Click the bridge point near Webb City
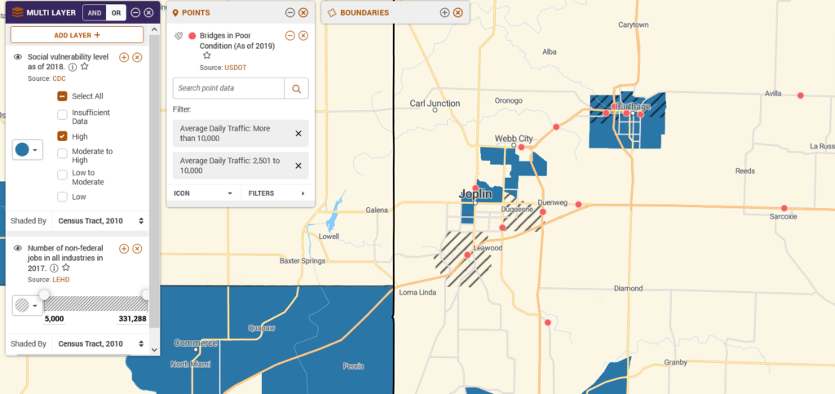Viewport: 835px width, 394px height. [x=521, y=147]
